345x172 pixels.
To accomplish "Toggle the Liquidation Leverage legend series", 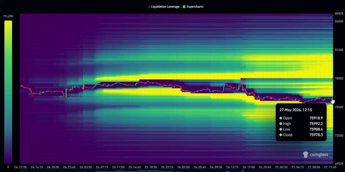I will click(164, 6).
